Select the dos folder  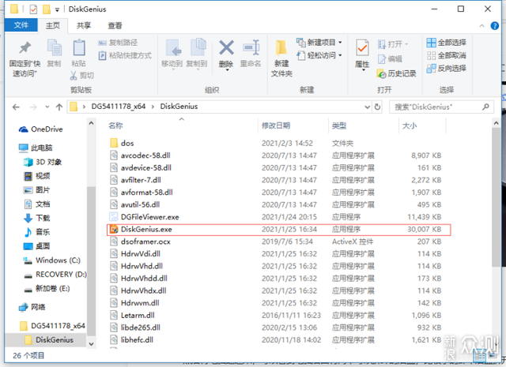coord(122,143)
